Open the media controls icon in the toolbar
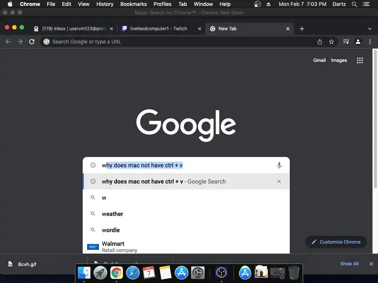This screenshot has width=378, height=283. [x=346, y=42]
